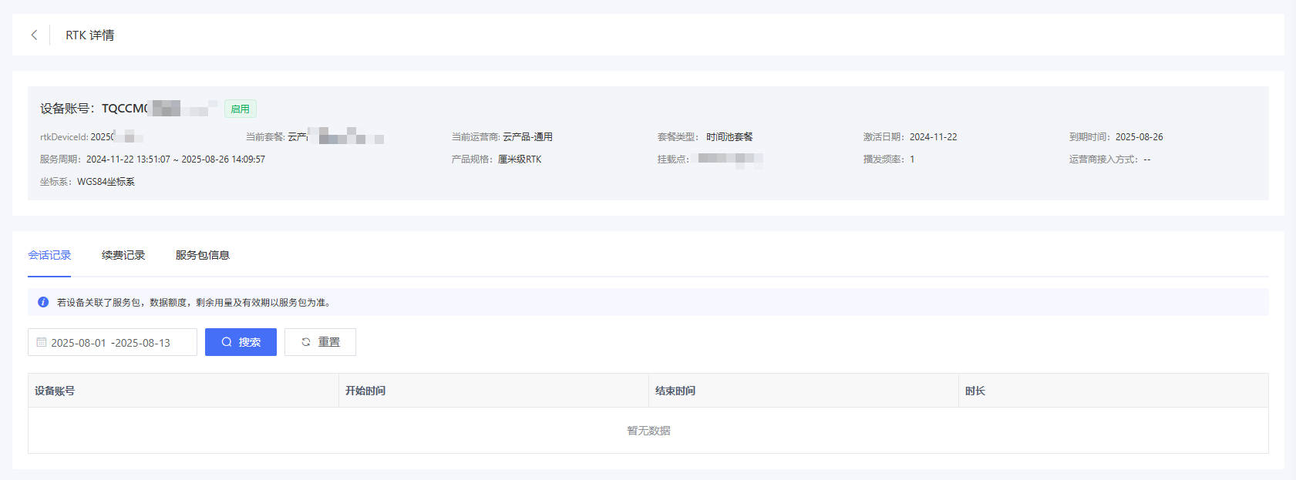Switch to the 会话记录 tab

(x=49, y=255)
